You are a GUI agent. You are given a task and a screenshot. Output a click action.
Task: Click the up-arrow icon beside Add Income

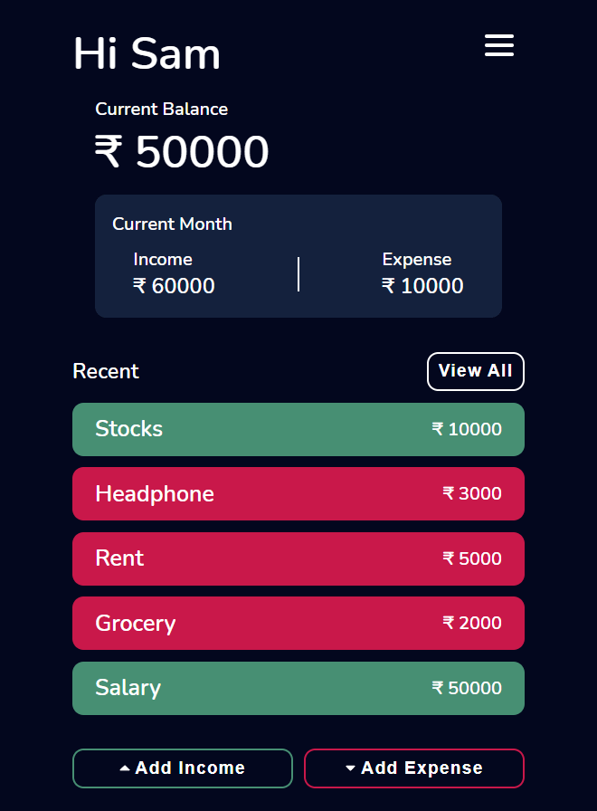click(x=125, y=768)
